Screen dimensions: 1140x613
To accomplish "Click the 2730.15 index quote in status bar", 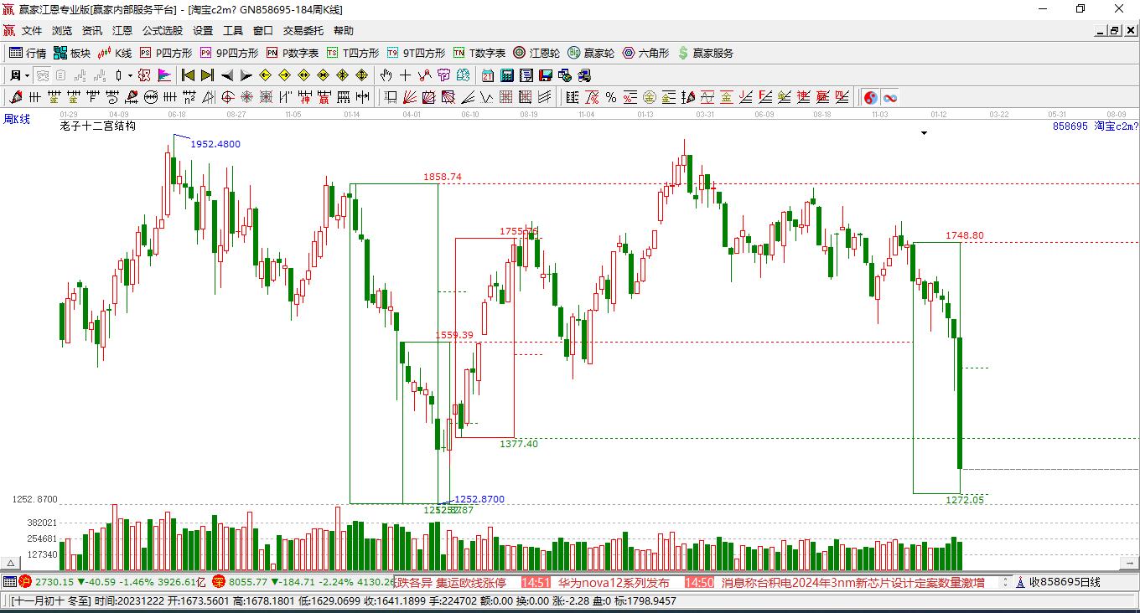I will pos(54,583).
